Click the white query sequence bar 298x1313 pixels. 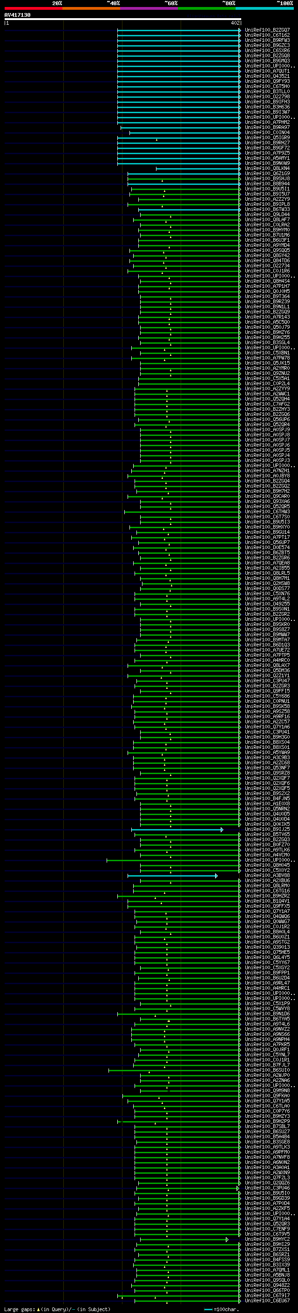pos(122,20)
